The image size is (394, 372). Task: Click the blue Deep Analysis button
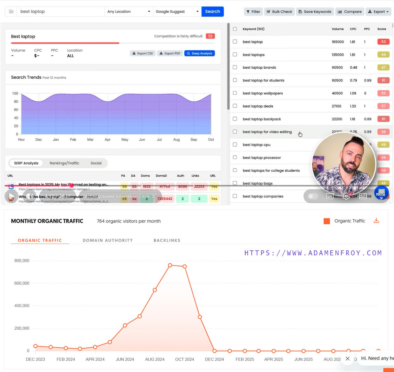199,53
